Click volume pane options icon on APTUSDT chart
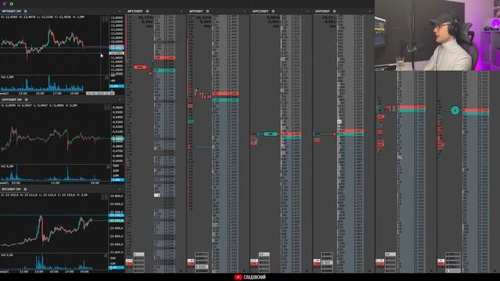This screenshot has width=500, height=281. click(x=107, y=77)
